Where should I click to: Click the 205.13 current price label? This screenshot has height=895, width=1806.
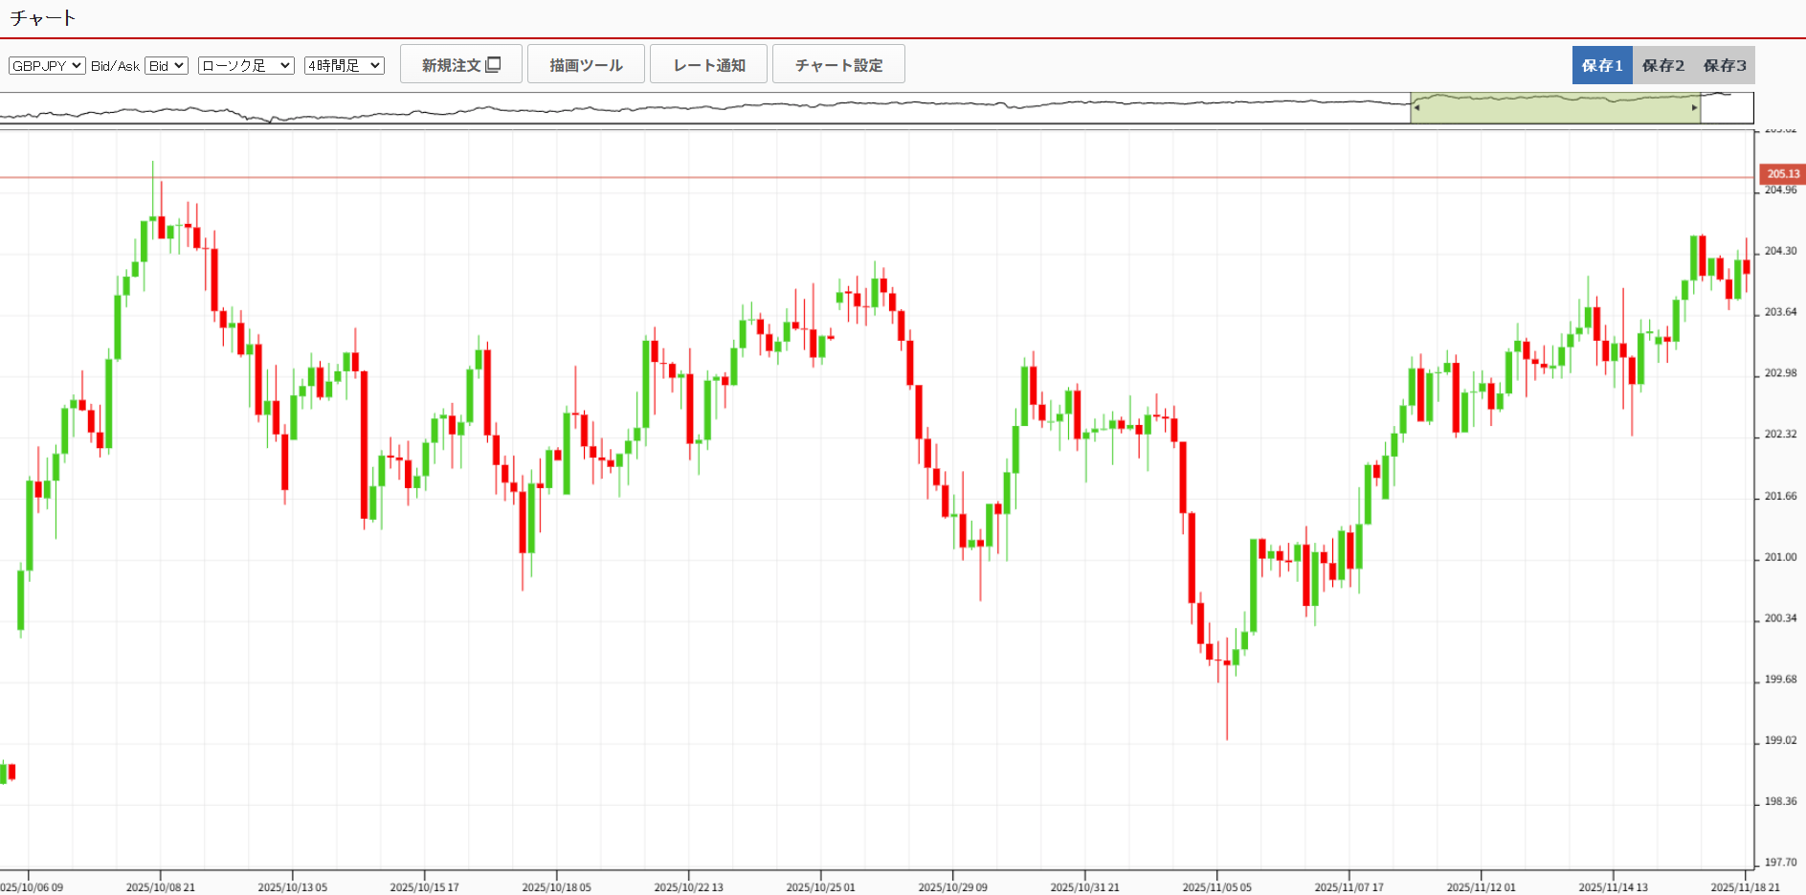click(x=1782, y=174)
